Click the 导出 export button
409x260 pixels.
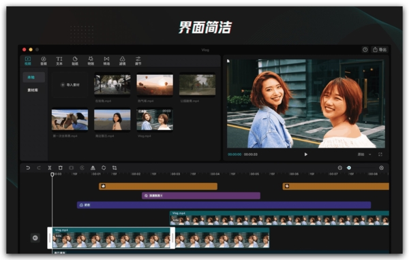pos(380,50)
